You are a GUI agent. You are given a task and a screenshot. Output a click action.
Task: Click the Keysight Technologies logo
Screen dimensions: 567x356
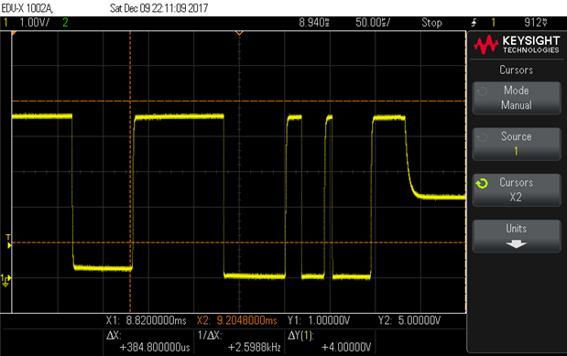[x=517, y=45]
